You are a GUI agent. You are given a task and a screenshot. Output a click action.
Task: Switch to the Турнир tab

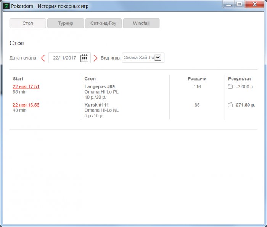pos(66,23)
